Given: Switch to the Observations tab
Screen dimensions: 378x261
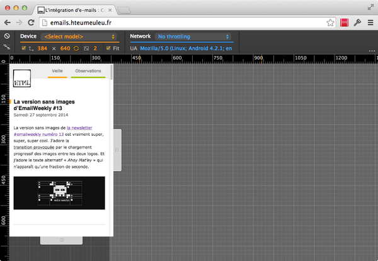Looking at the screenshot, I should (x=88, y=72).
